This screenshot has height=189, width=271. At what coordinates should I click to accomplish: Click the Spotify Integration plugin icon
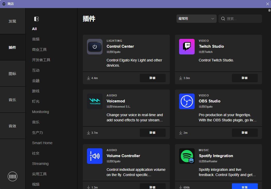coord(187,156)
